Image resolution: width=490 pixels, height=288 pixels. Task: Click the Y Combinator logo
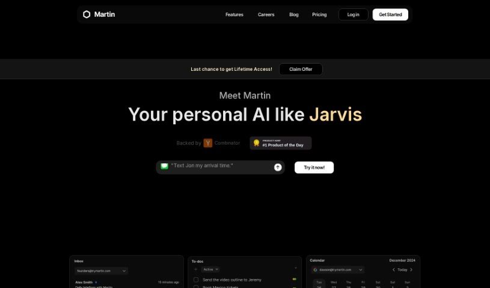[x=208, y=143]
